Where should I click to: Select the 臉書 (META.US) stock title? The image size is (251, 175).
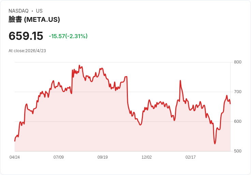tap(34, 19)
